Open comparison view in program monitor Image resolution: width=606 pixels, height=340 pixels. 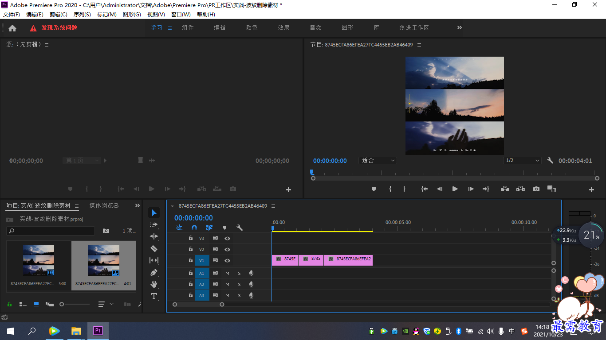coord(551,189)
